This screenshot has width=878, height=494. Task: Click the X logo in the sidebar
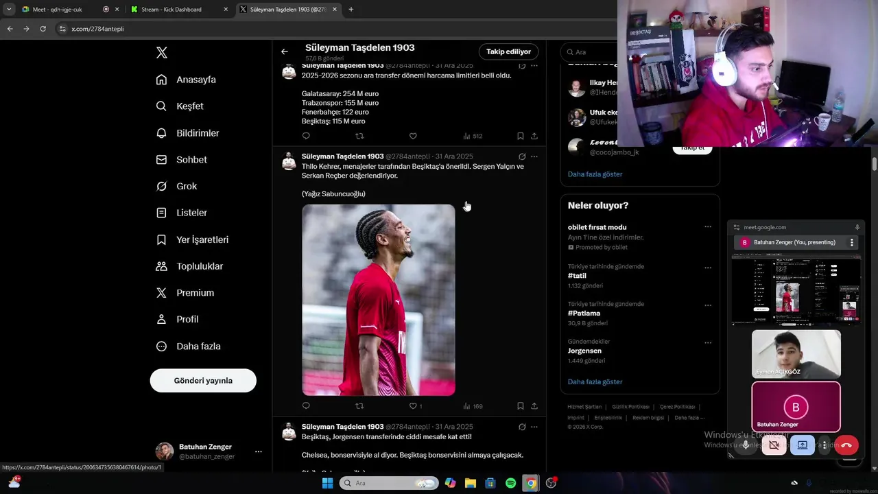[162, 53]
